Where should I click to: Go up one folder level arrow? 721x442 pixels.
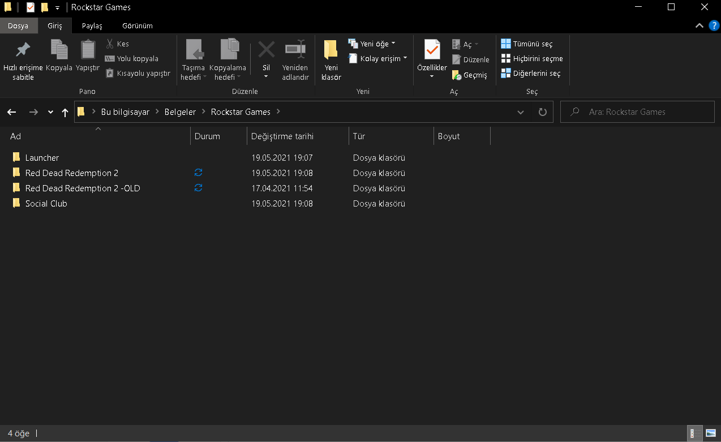tap(65, 112)
